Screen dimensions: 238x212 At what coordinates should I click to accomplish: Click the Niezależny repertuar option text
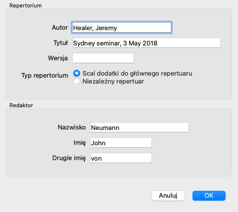[x=113, y=82]
